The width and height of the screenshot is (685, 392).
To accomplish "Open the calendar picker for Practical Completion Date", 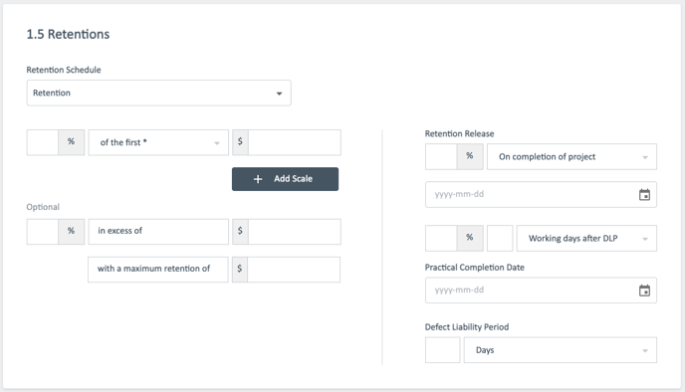I will tap(644, 291).
